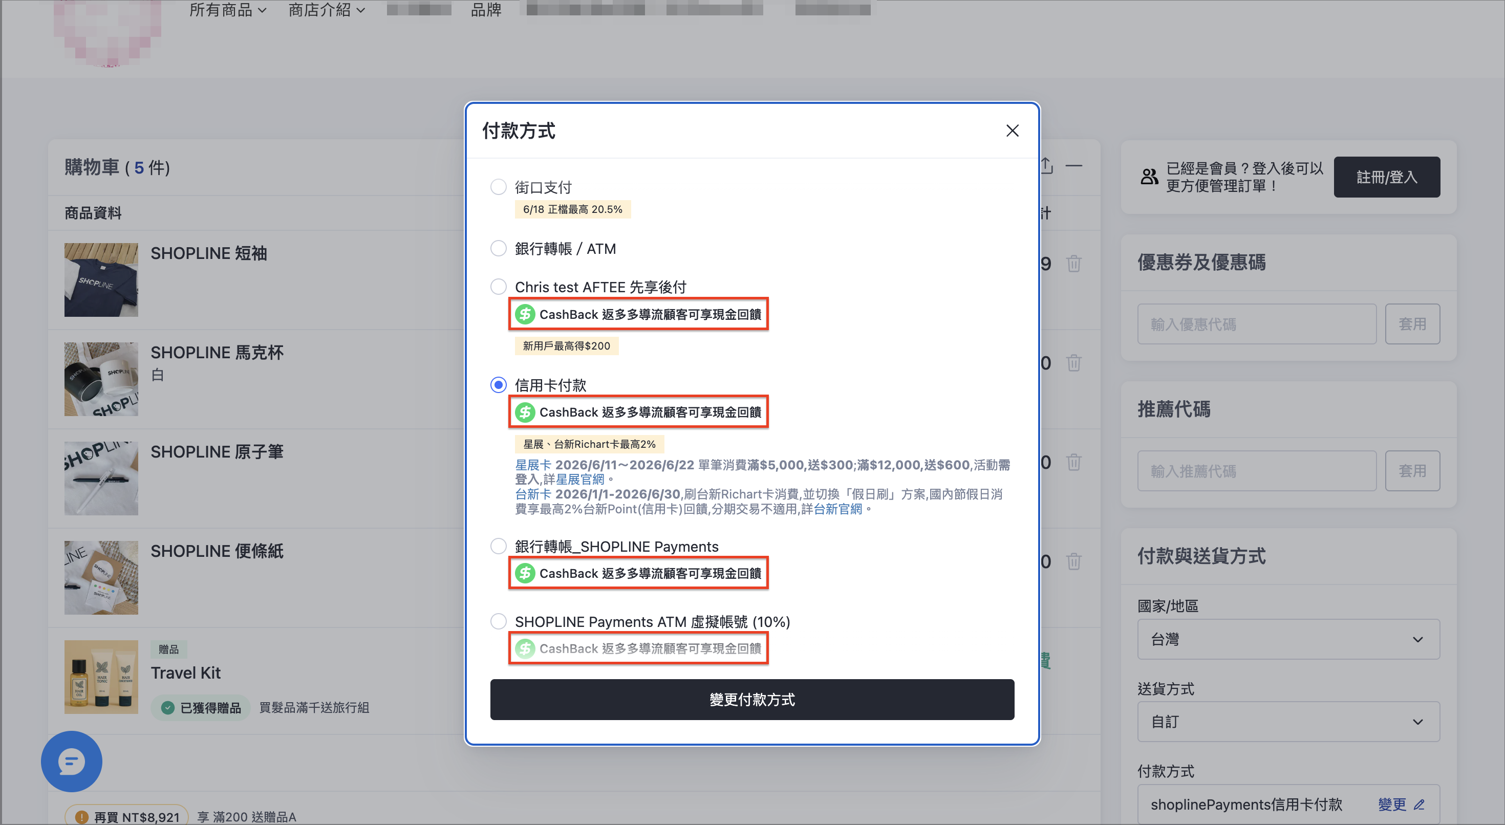Open live chat bubble icon

(x=71, y=762)
